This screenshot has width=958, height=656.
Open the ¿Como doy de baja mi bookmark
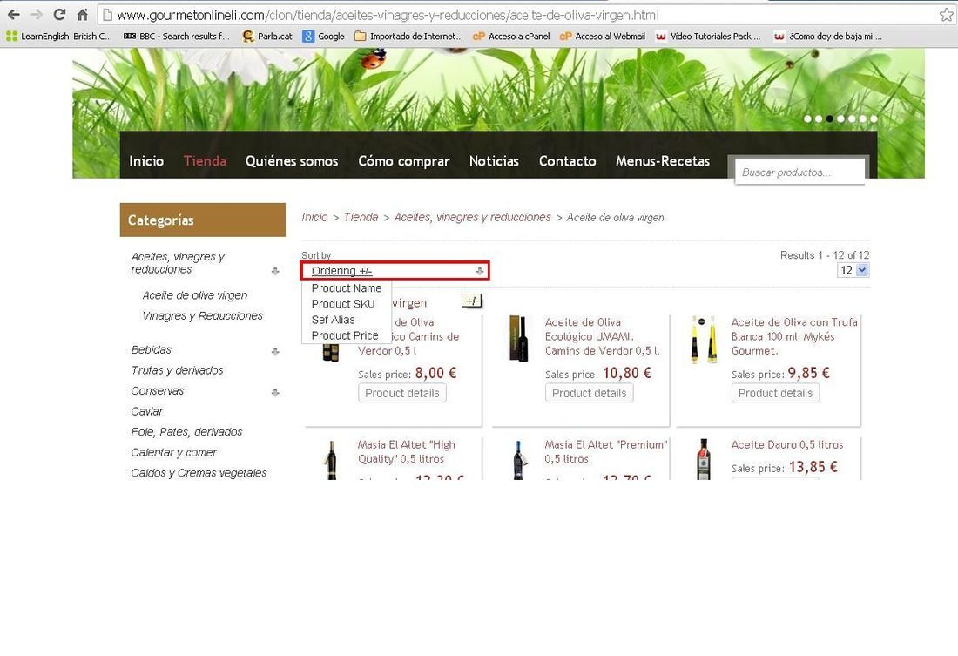(x=828, y=37)
